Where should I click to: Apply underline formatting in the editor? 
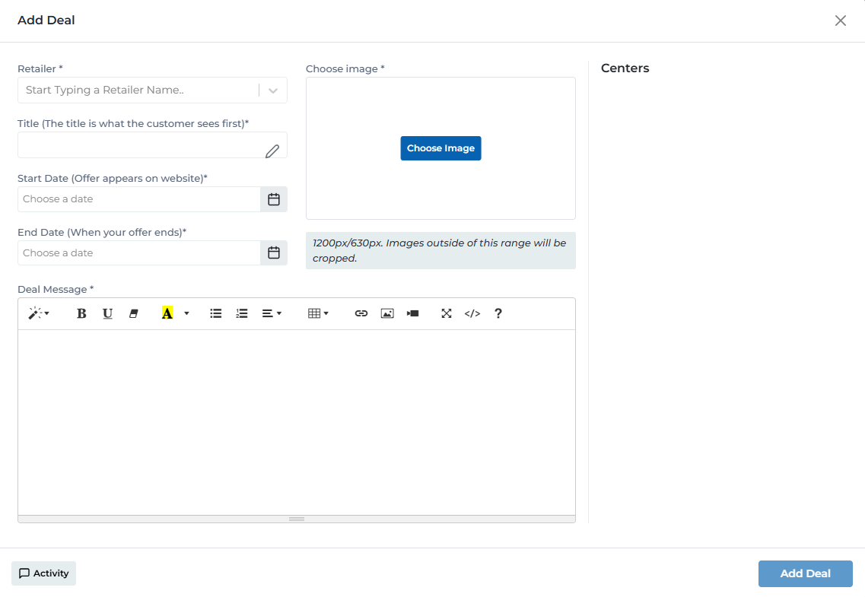[107, 313]
